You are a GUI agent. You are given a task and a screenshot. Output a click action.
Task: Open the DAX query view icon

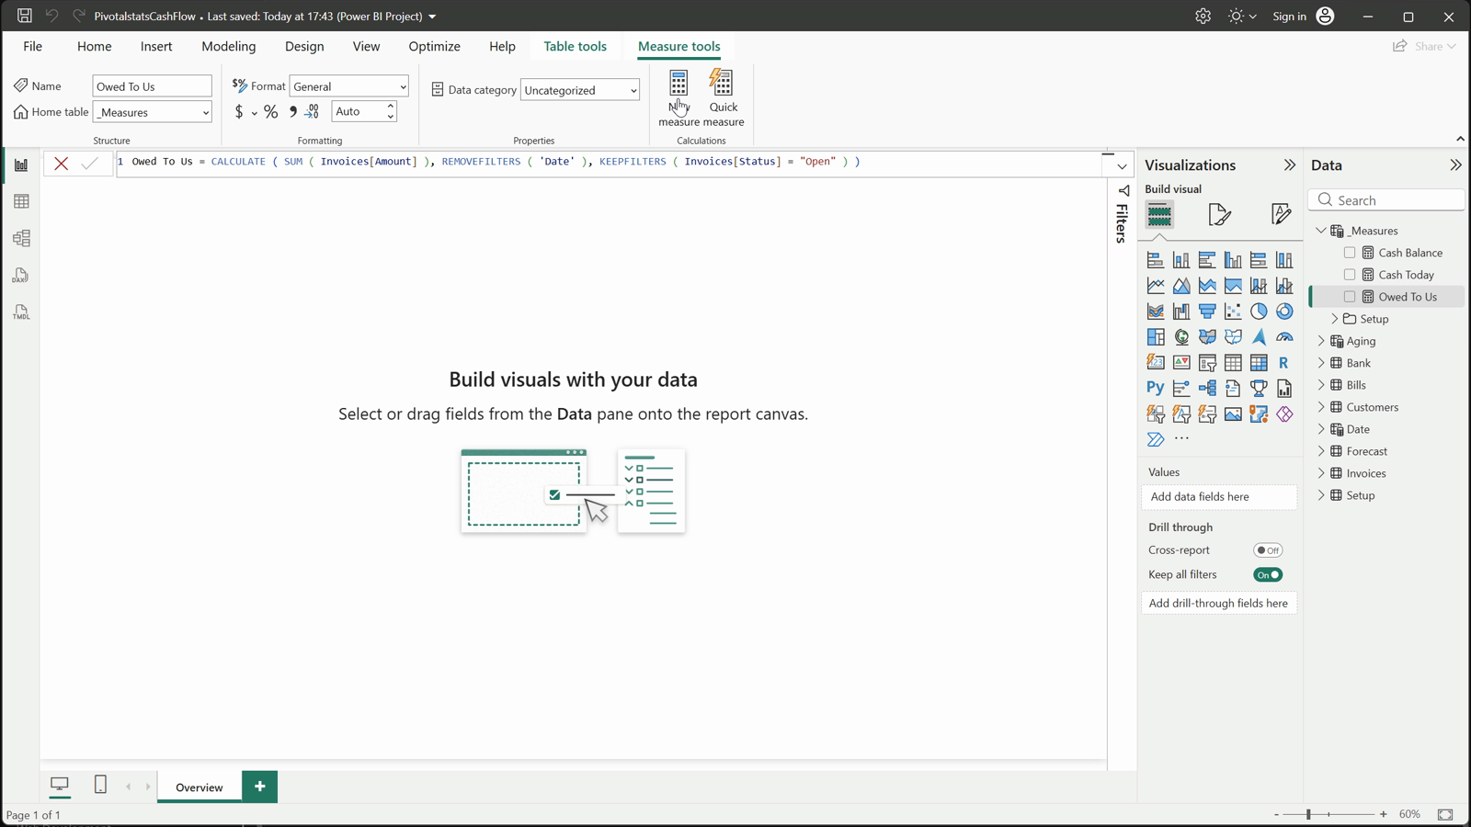(21, 276)
